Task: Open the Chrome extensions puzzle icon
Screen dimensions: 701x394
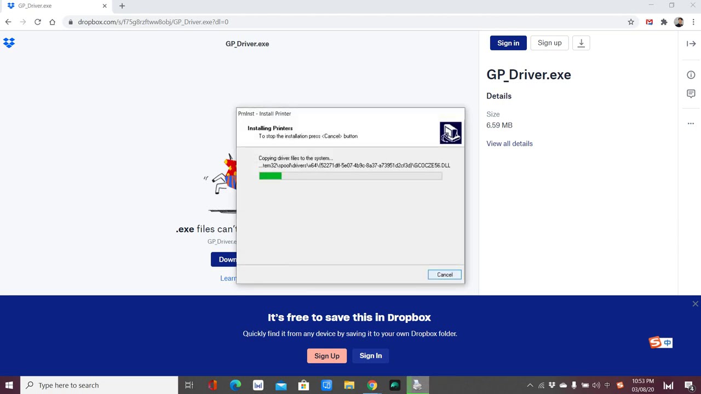Action: point(664,22)
